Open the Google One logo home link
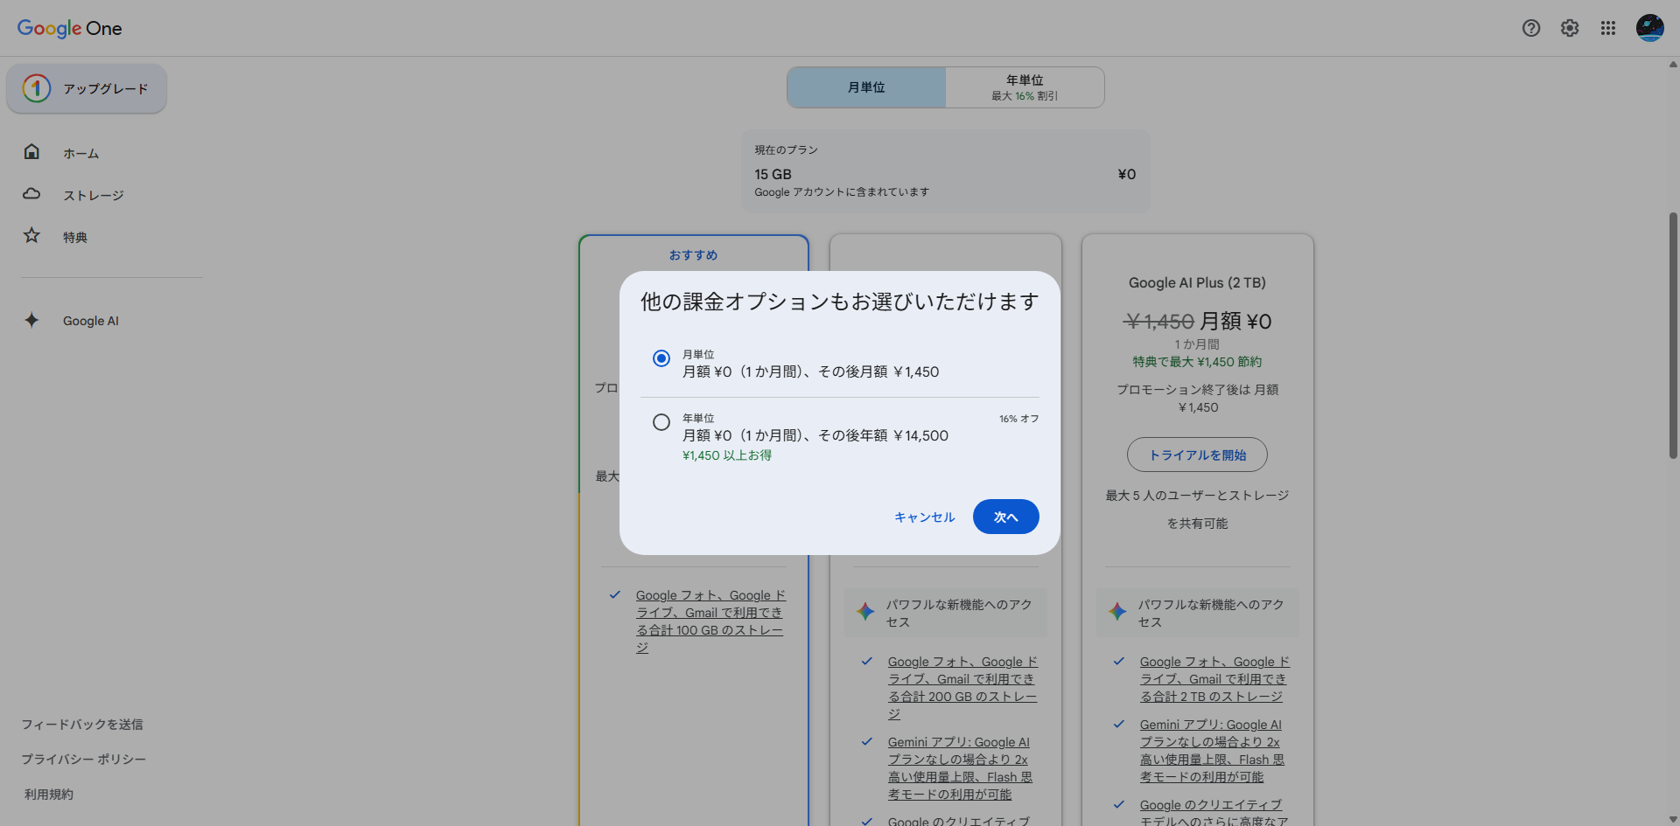The height and width of the screenshot is (826, 1680). 70,28
